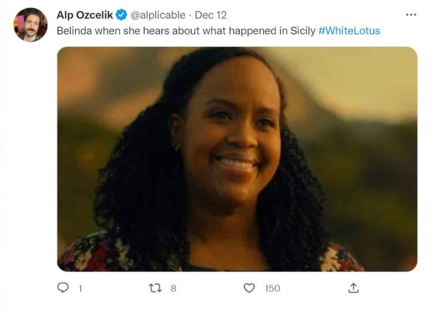This screenshot has width=443, height=312.
Task: Expand the tweet's attached photo
Action: click(236, 159)
